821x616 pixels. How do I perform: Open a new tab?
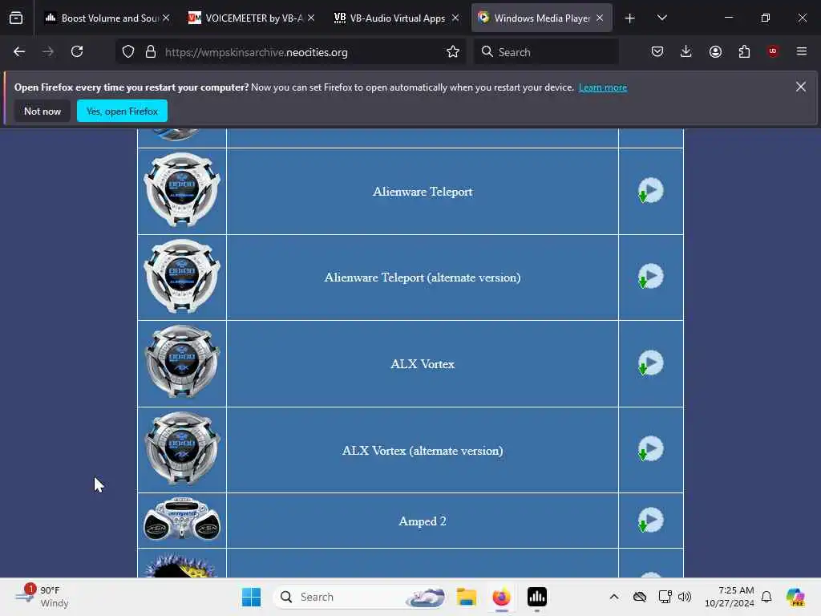(630, 18)
